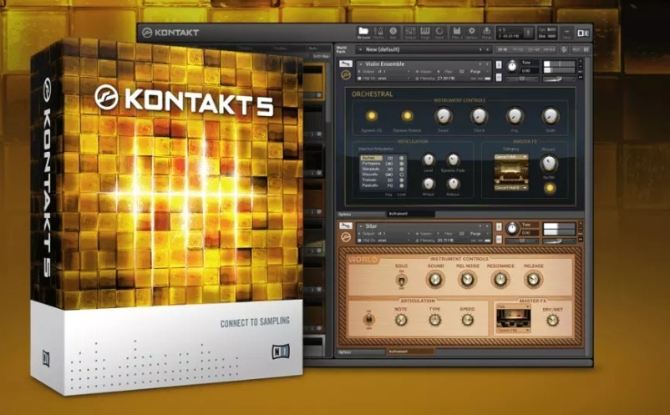This screenshot has height=415, width=670.
Task: Click the Club room thumbnail on Sitar
Action: click(x=513, y=318)
